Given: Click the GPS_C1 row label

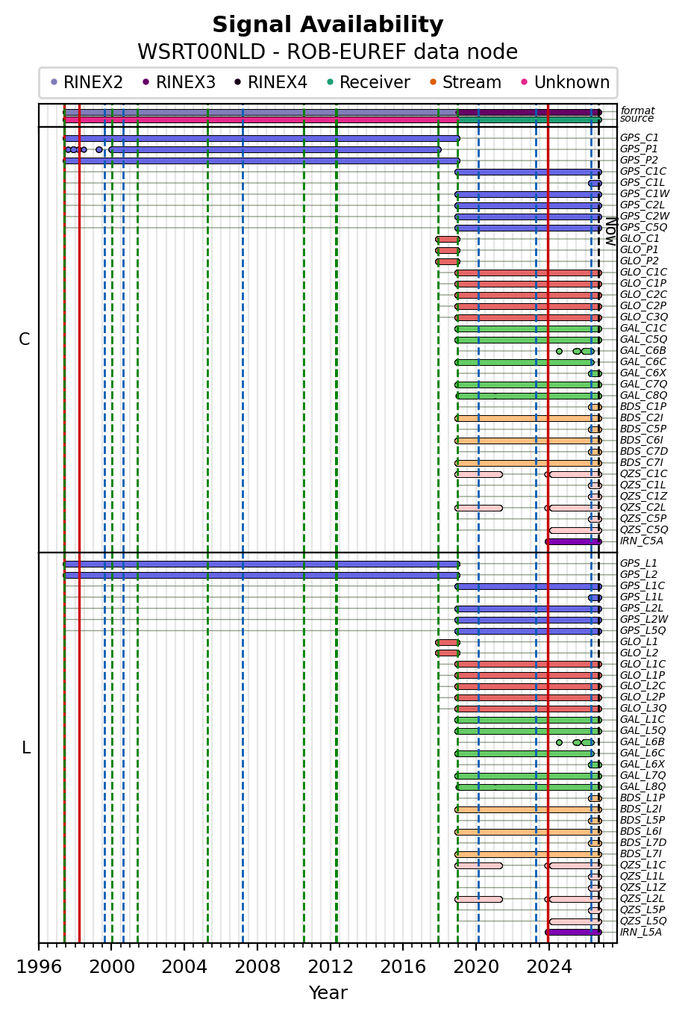Looking at the screenshot, I should click(x=639, y=138).
